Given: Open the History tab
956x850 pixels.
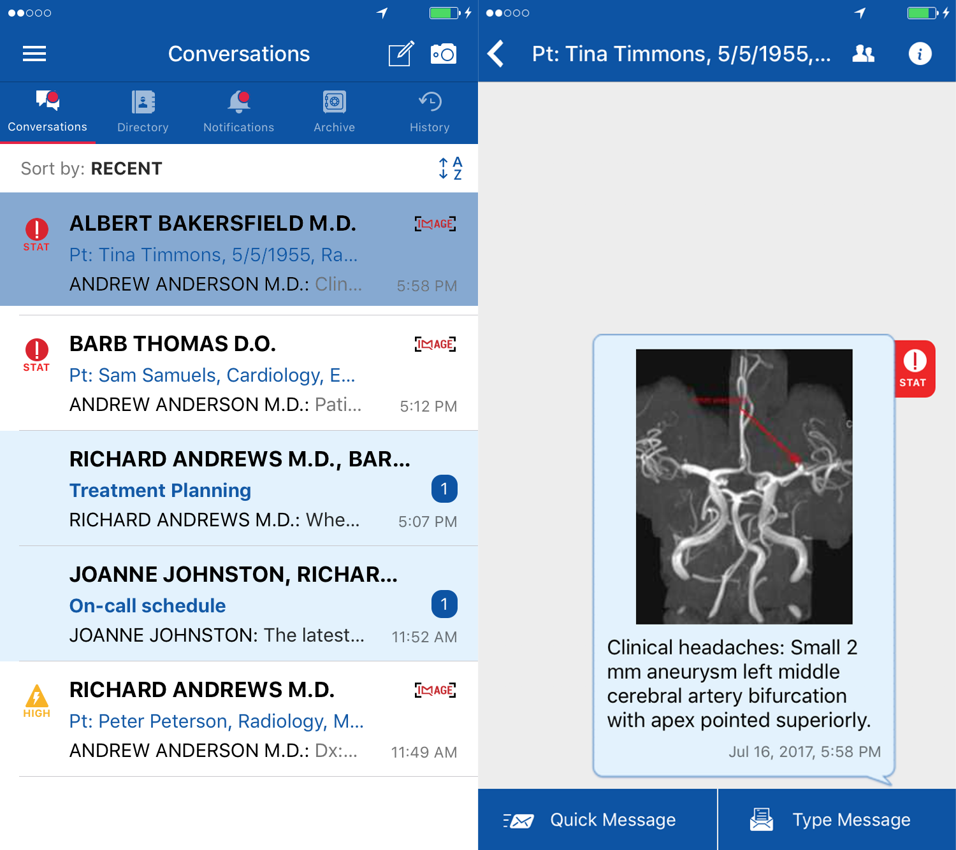Looking at the screenshot, I should tap(430, 112).
